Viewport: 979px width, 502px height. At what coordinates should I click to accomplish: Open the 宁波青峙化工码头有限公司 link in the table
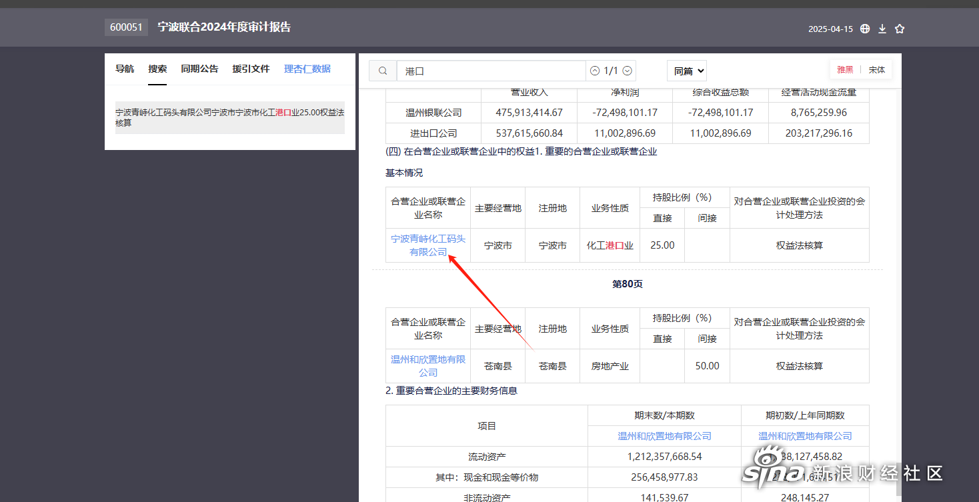[428, 245]
